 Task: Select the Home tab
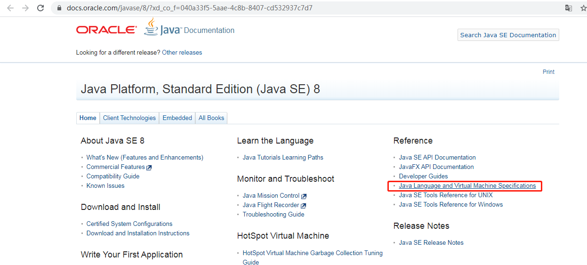tap(88, 118)
